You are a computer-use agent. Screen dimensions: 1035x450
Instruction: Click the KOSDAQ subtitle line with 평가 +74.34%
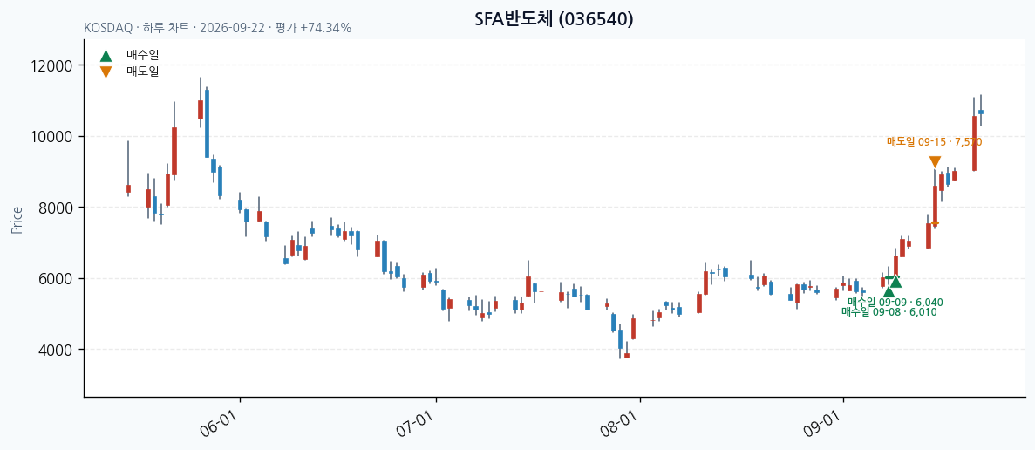click(x=218, y=29)
